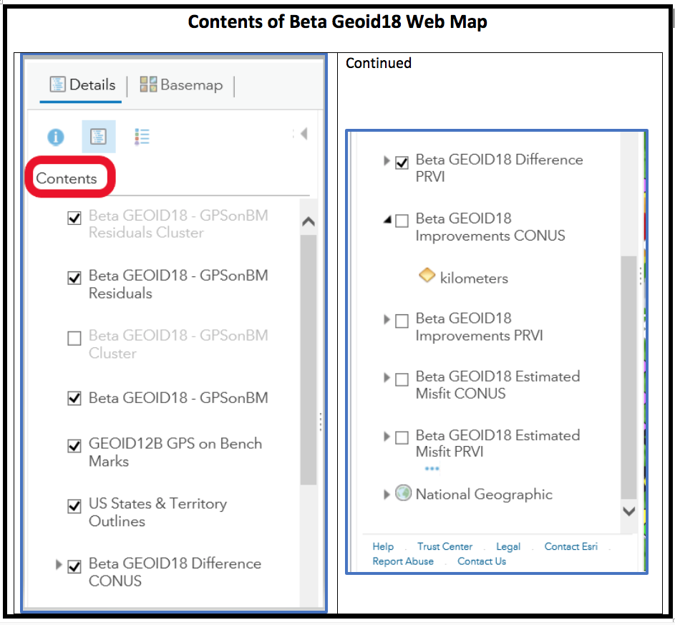The image size is (675, 625).
Task: Click the About info icon
Action: point(56,137)
